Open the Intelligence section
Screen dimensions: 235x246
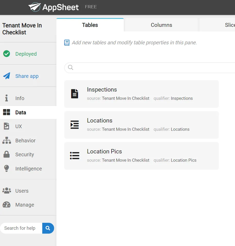coord(28,169)
